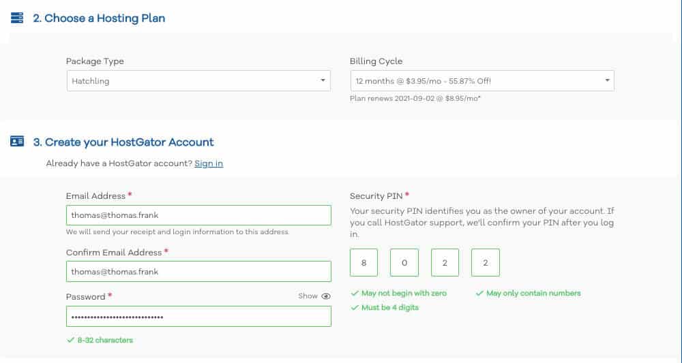Image resolution: width=682 pixels, height=363 pixels.
Task: Click the server stack icon beside Choose a Hosting Plan
Action: click(x=17, y=18)
